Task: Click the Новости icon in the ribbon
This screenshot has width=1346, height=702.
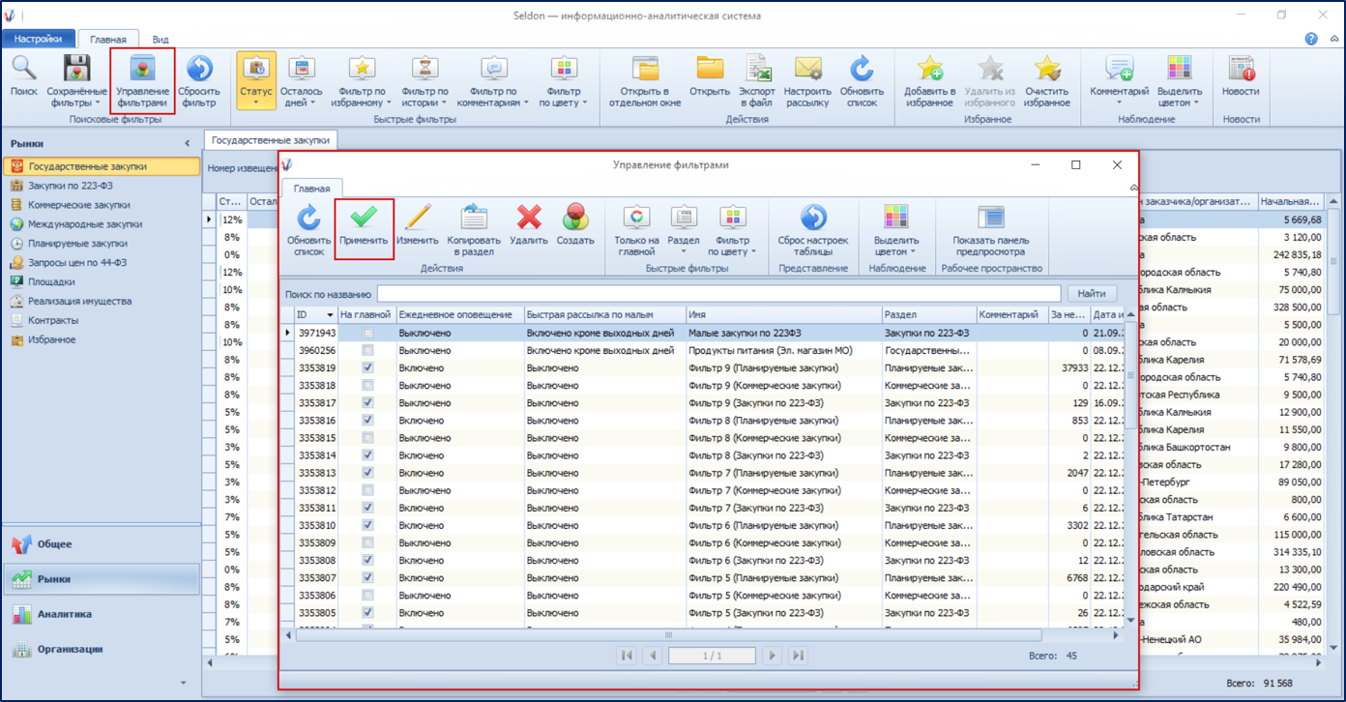Action: 1241,69
